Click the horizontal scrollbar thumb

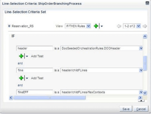click(x=50, y=98)
